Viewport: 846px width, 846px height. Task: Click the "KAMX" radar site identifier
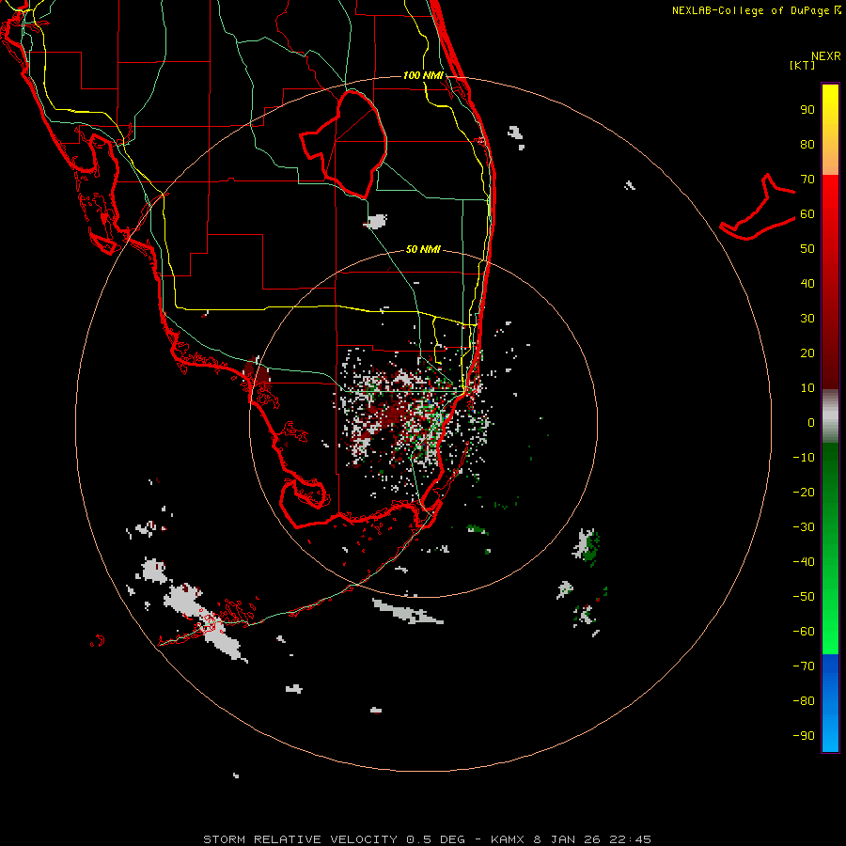[x=508, y=839]
